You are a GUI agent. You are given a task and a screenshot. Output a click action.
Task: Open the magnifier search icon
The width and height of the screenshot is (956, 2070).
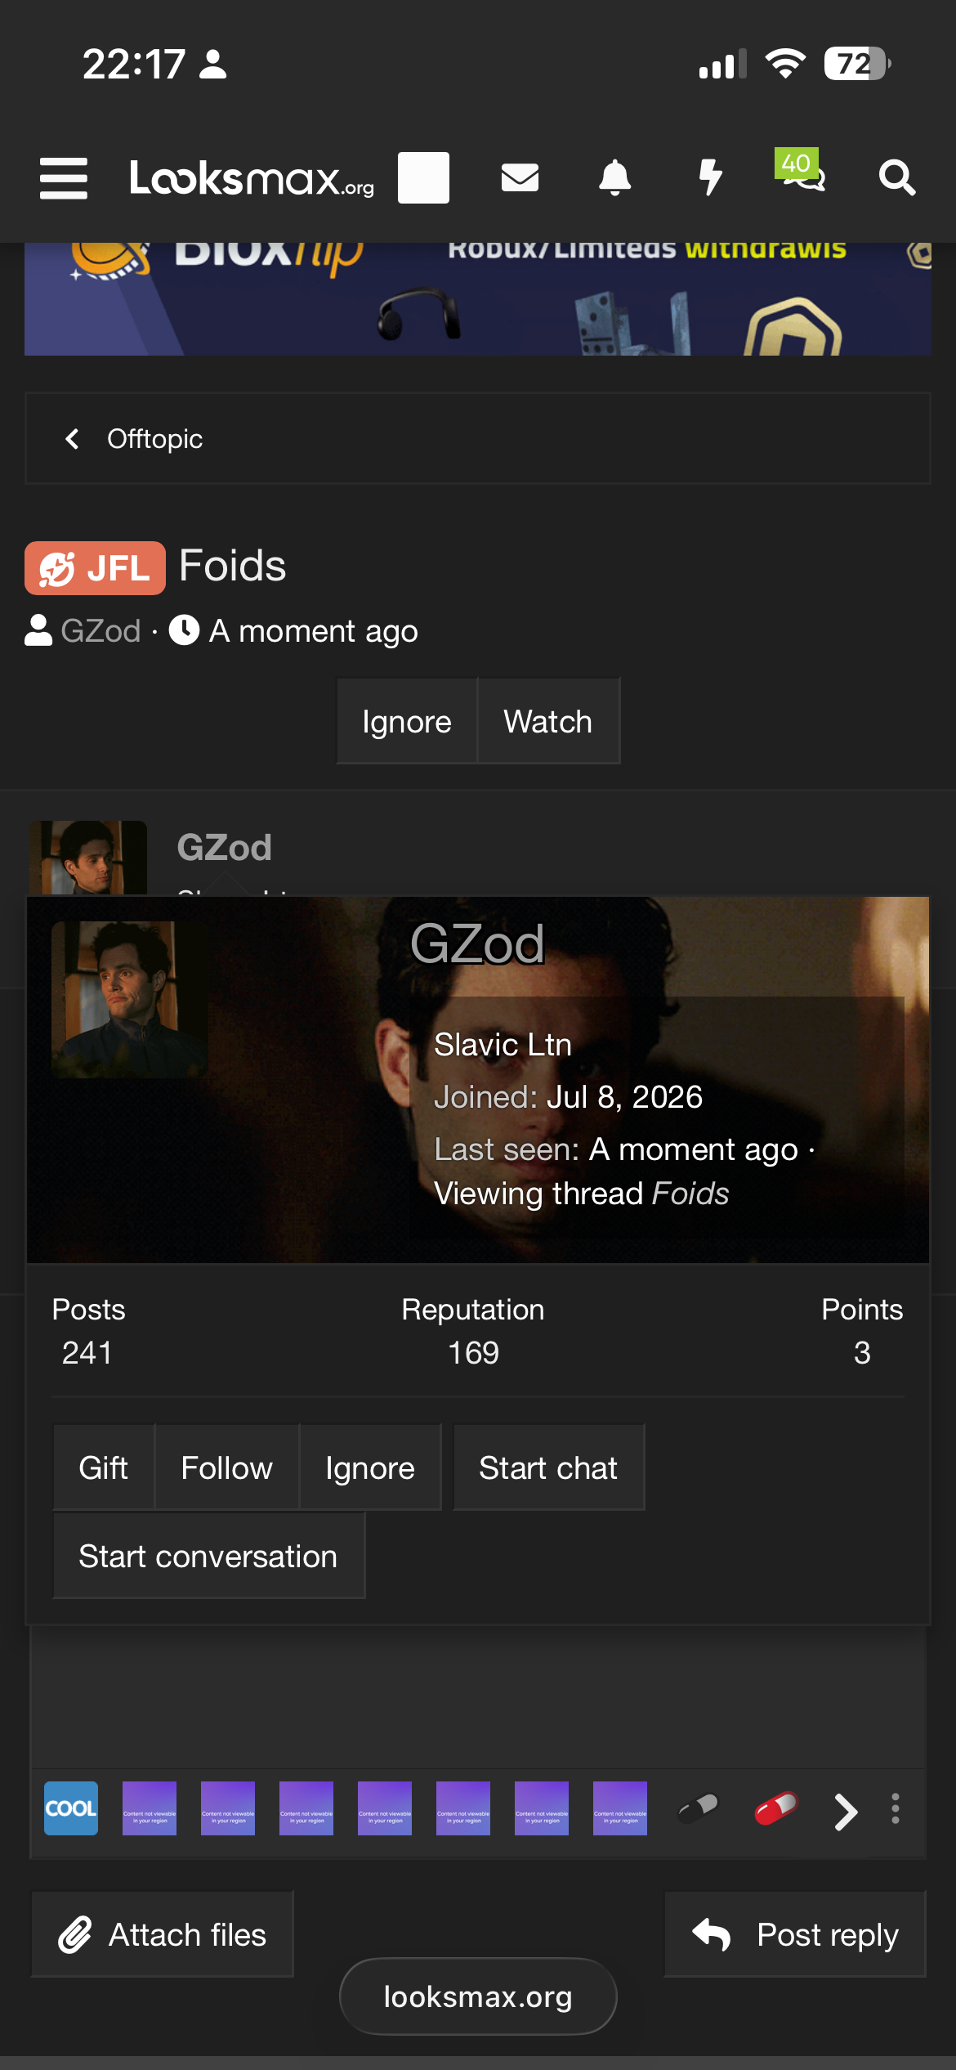[x=896, y=177]
